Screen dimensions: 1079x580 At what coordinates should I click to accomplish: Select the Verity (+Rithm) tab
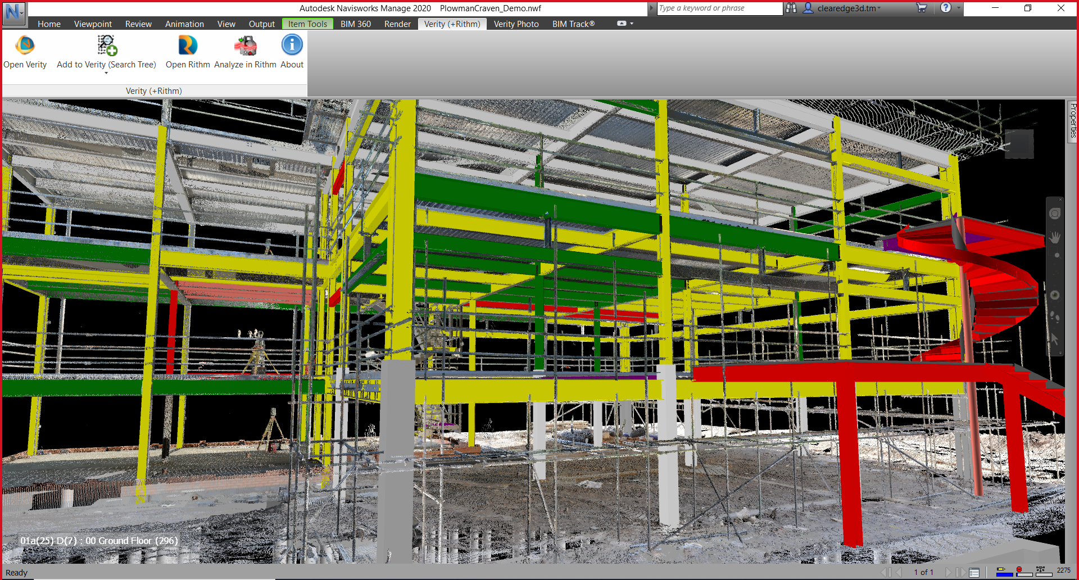coord(452,24)
